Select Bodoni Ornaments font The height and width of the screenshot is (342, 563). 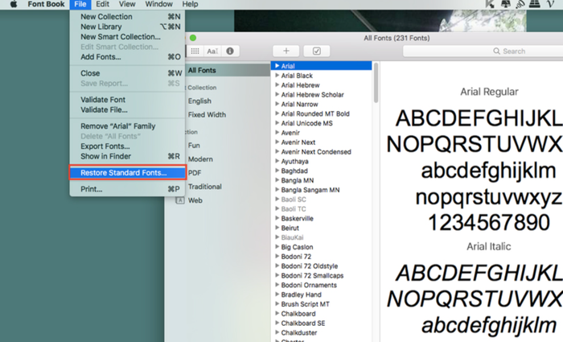(x=309, y=285)
